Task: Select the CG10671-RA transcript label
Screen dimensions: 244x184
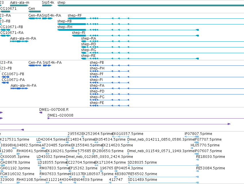Action: [12, 33]
